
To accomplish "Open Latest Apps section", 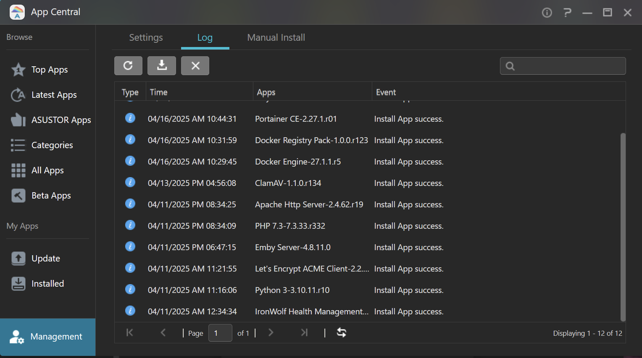I will point(54,95).
